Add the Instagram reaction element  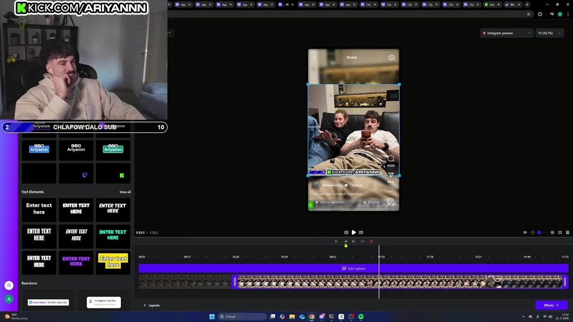(104, 302)
